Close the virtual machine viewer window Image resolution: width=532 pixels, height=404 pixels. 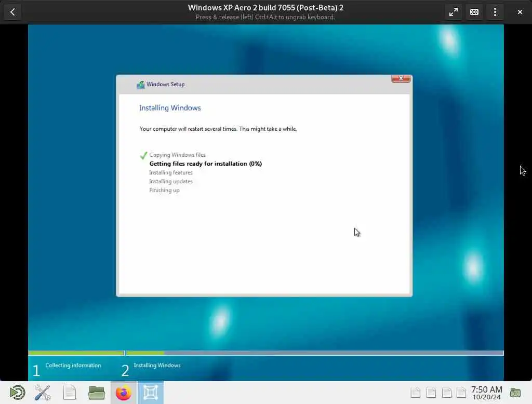point(520,12)
